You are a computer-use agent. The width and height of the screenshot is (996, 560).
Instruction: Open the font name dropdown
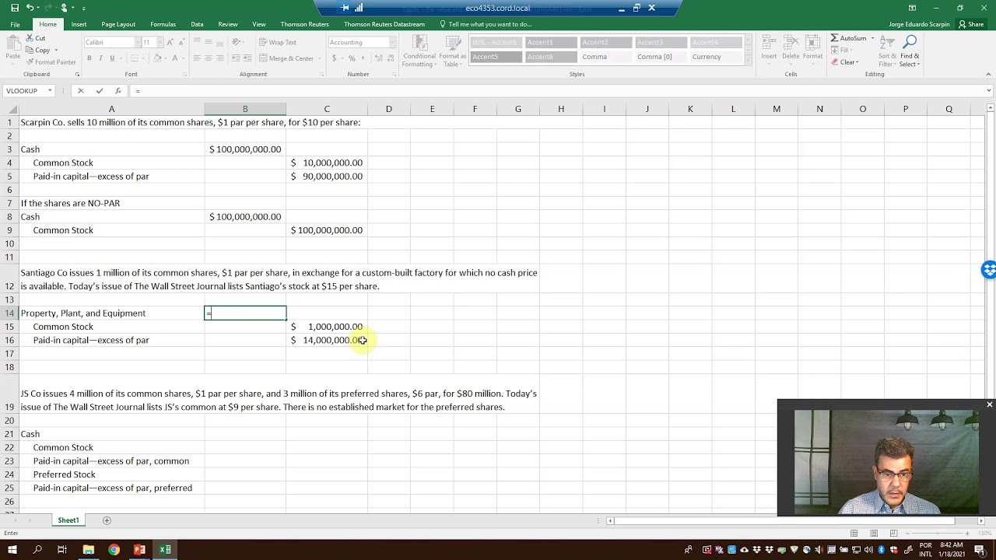[x=137, y=42]
